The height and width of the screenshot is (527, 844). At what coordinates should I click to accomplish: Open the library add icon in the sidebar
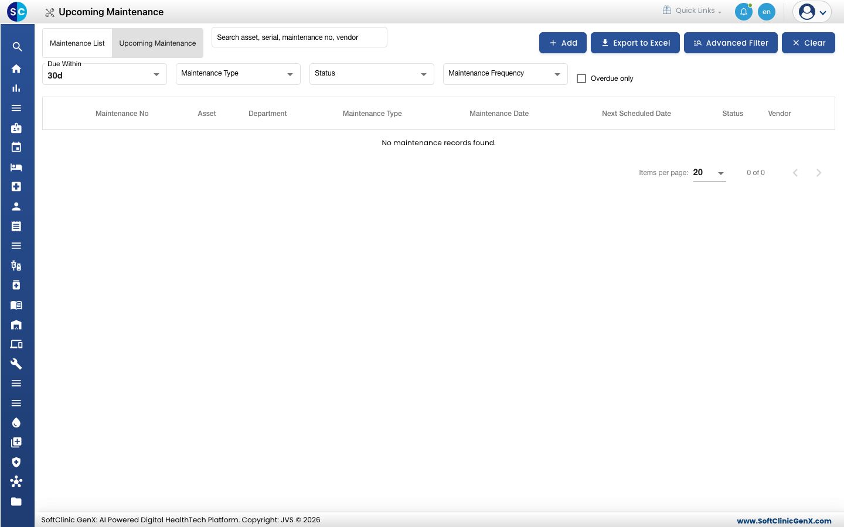pyautogui.click(x=16, y=442)
